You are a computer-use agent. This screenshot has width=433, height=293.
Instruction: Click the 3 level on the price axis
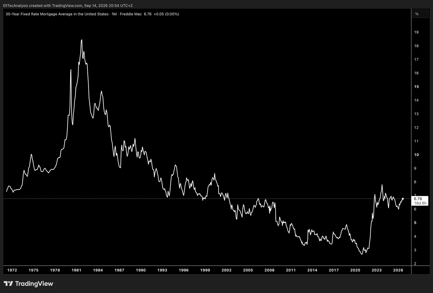[x=415, y=250]
